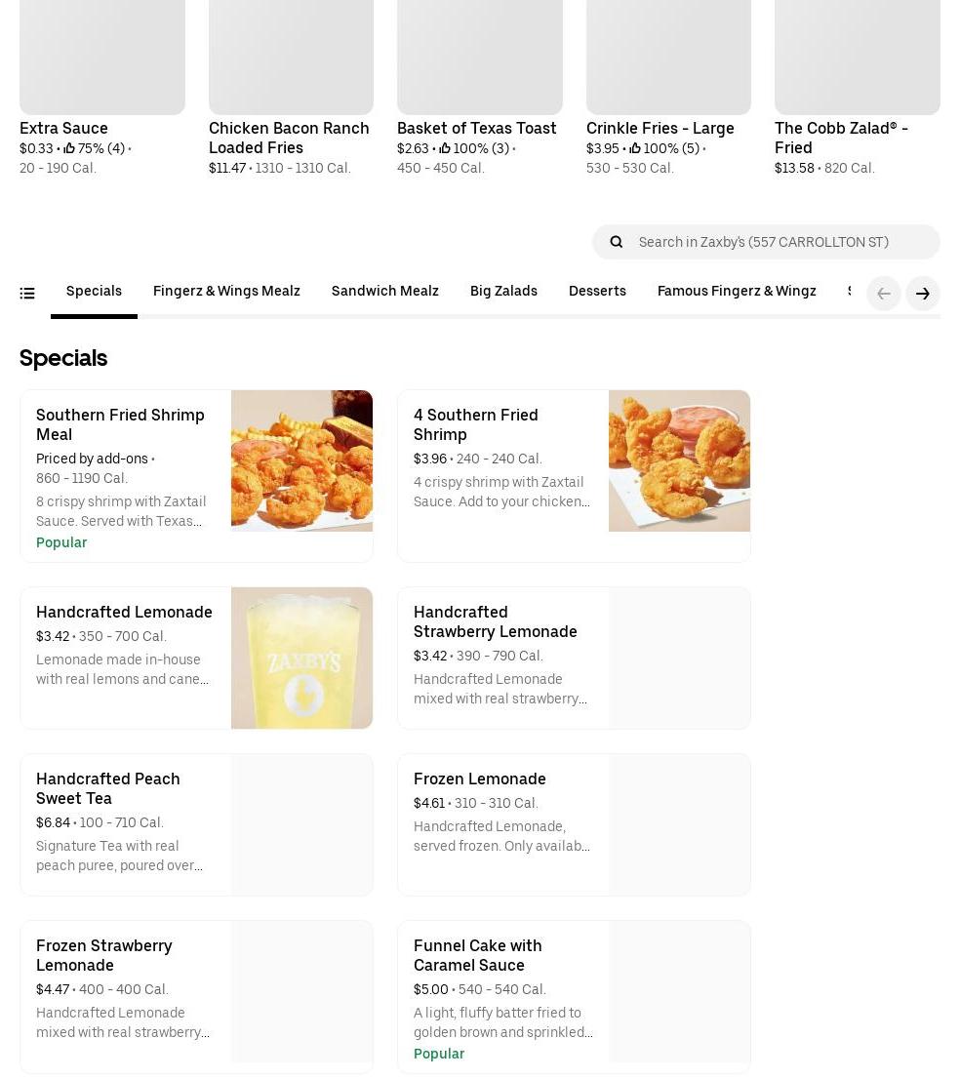Select the Sandwich Mealz tab
This screenshot has height=1078, width=960.
pos(385,291)
